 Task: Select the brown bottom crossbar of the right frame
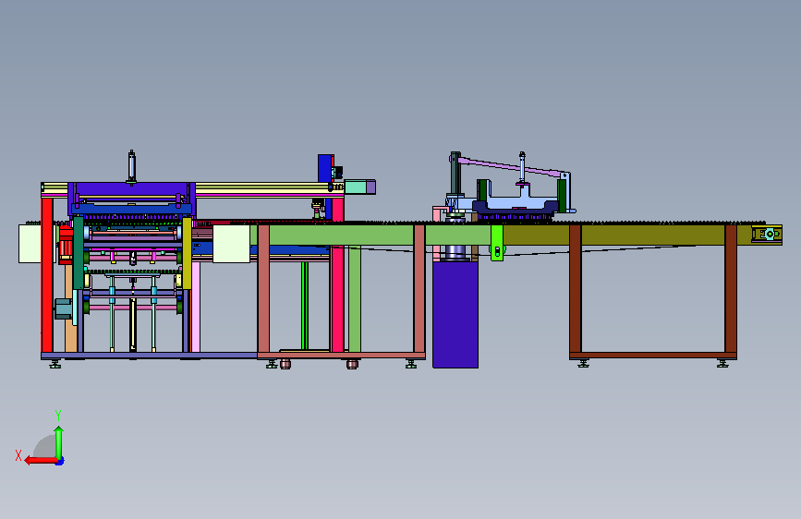(x=653, y=355)
